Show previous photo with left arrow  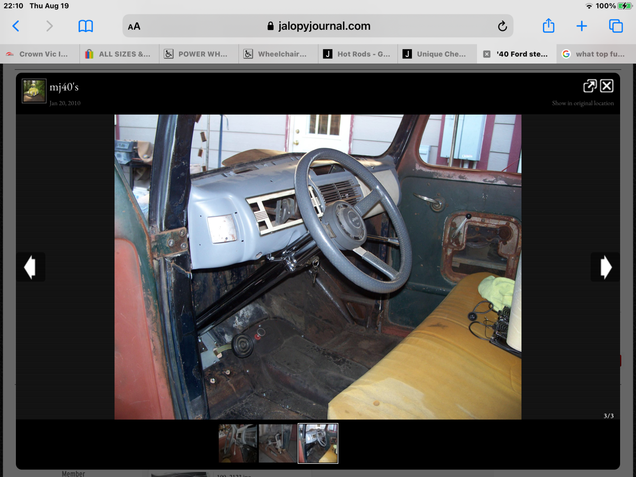click(30, 267)
